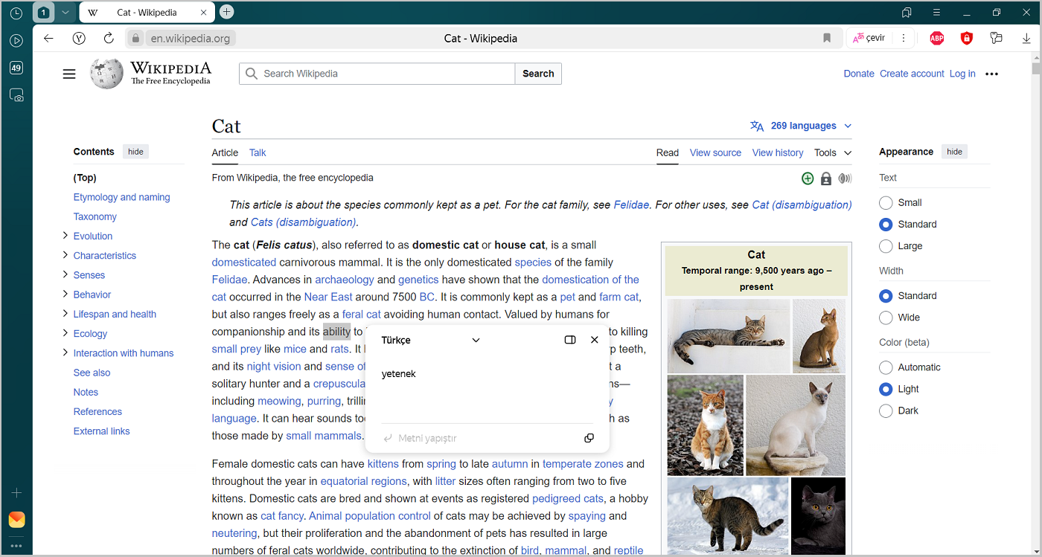Open the View history tab

778,152
